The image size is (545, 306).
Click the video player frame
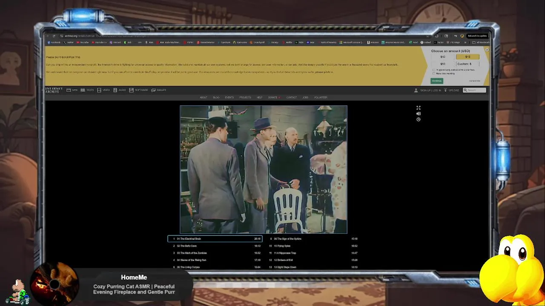pos(264,170)
